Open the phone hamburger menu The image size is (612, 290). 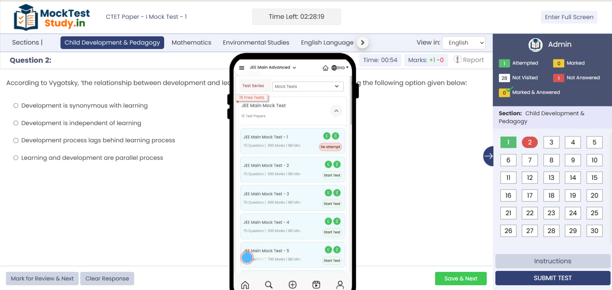pos(242,68)
